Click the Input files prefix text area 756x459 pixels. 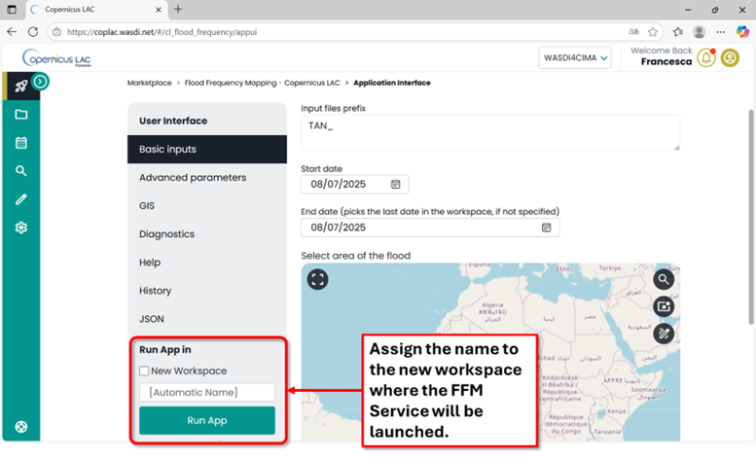[x=490, y=132]
